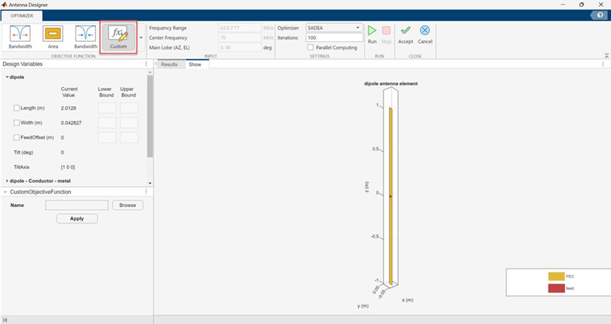
Task: Collapse the dipole tree section
Action: click(7, 77)
